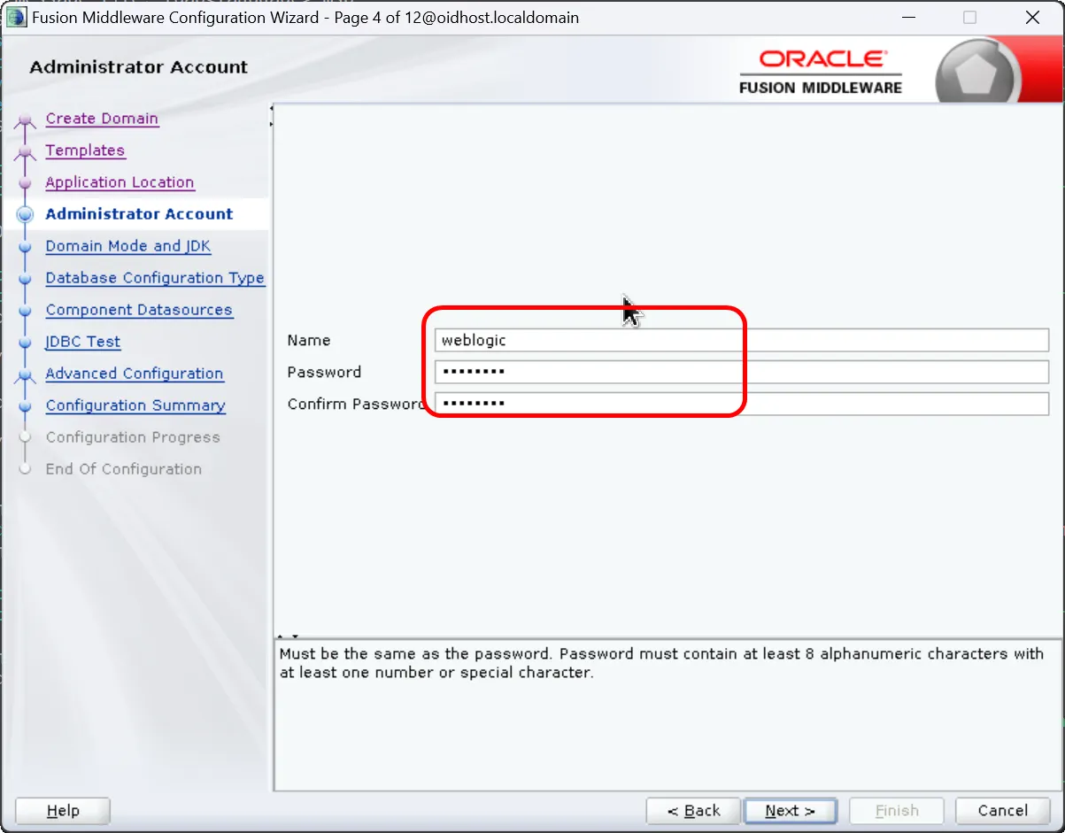
Task: Cancel the configuration wizard
Action: [x=1003, y=811]
